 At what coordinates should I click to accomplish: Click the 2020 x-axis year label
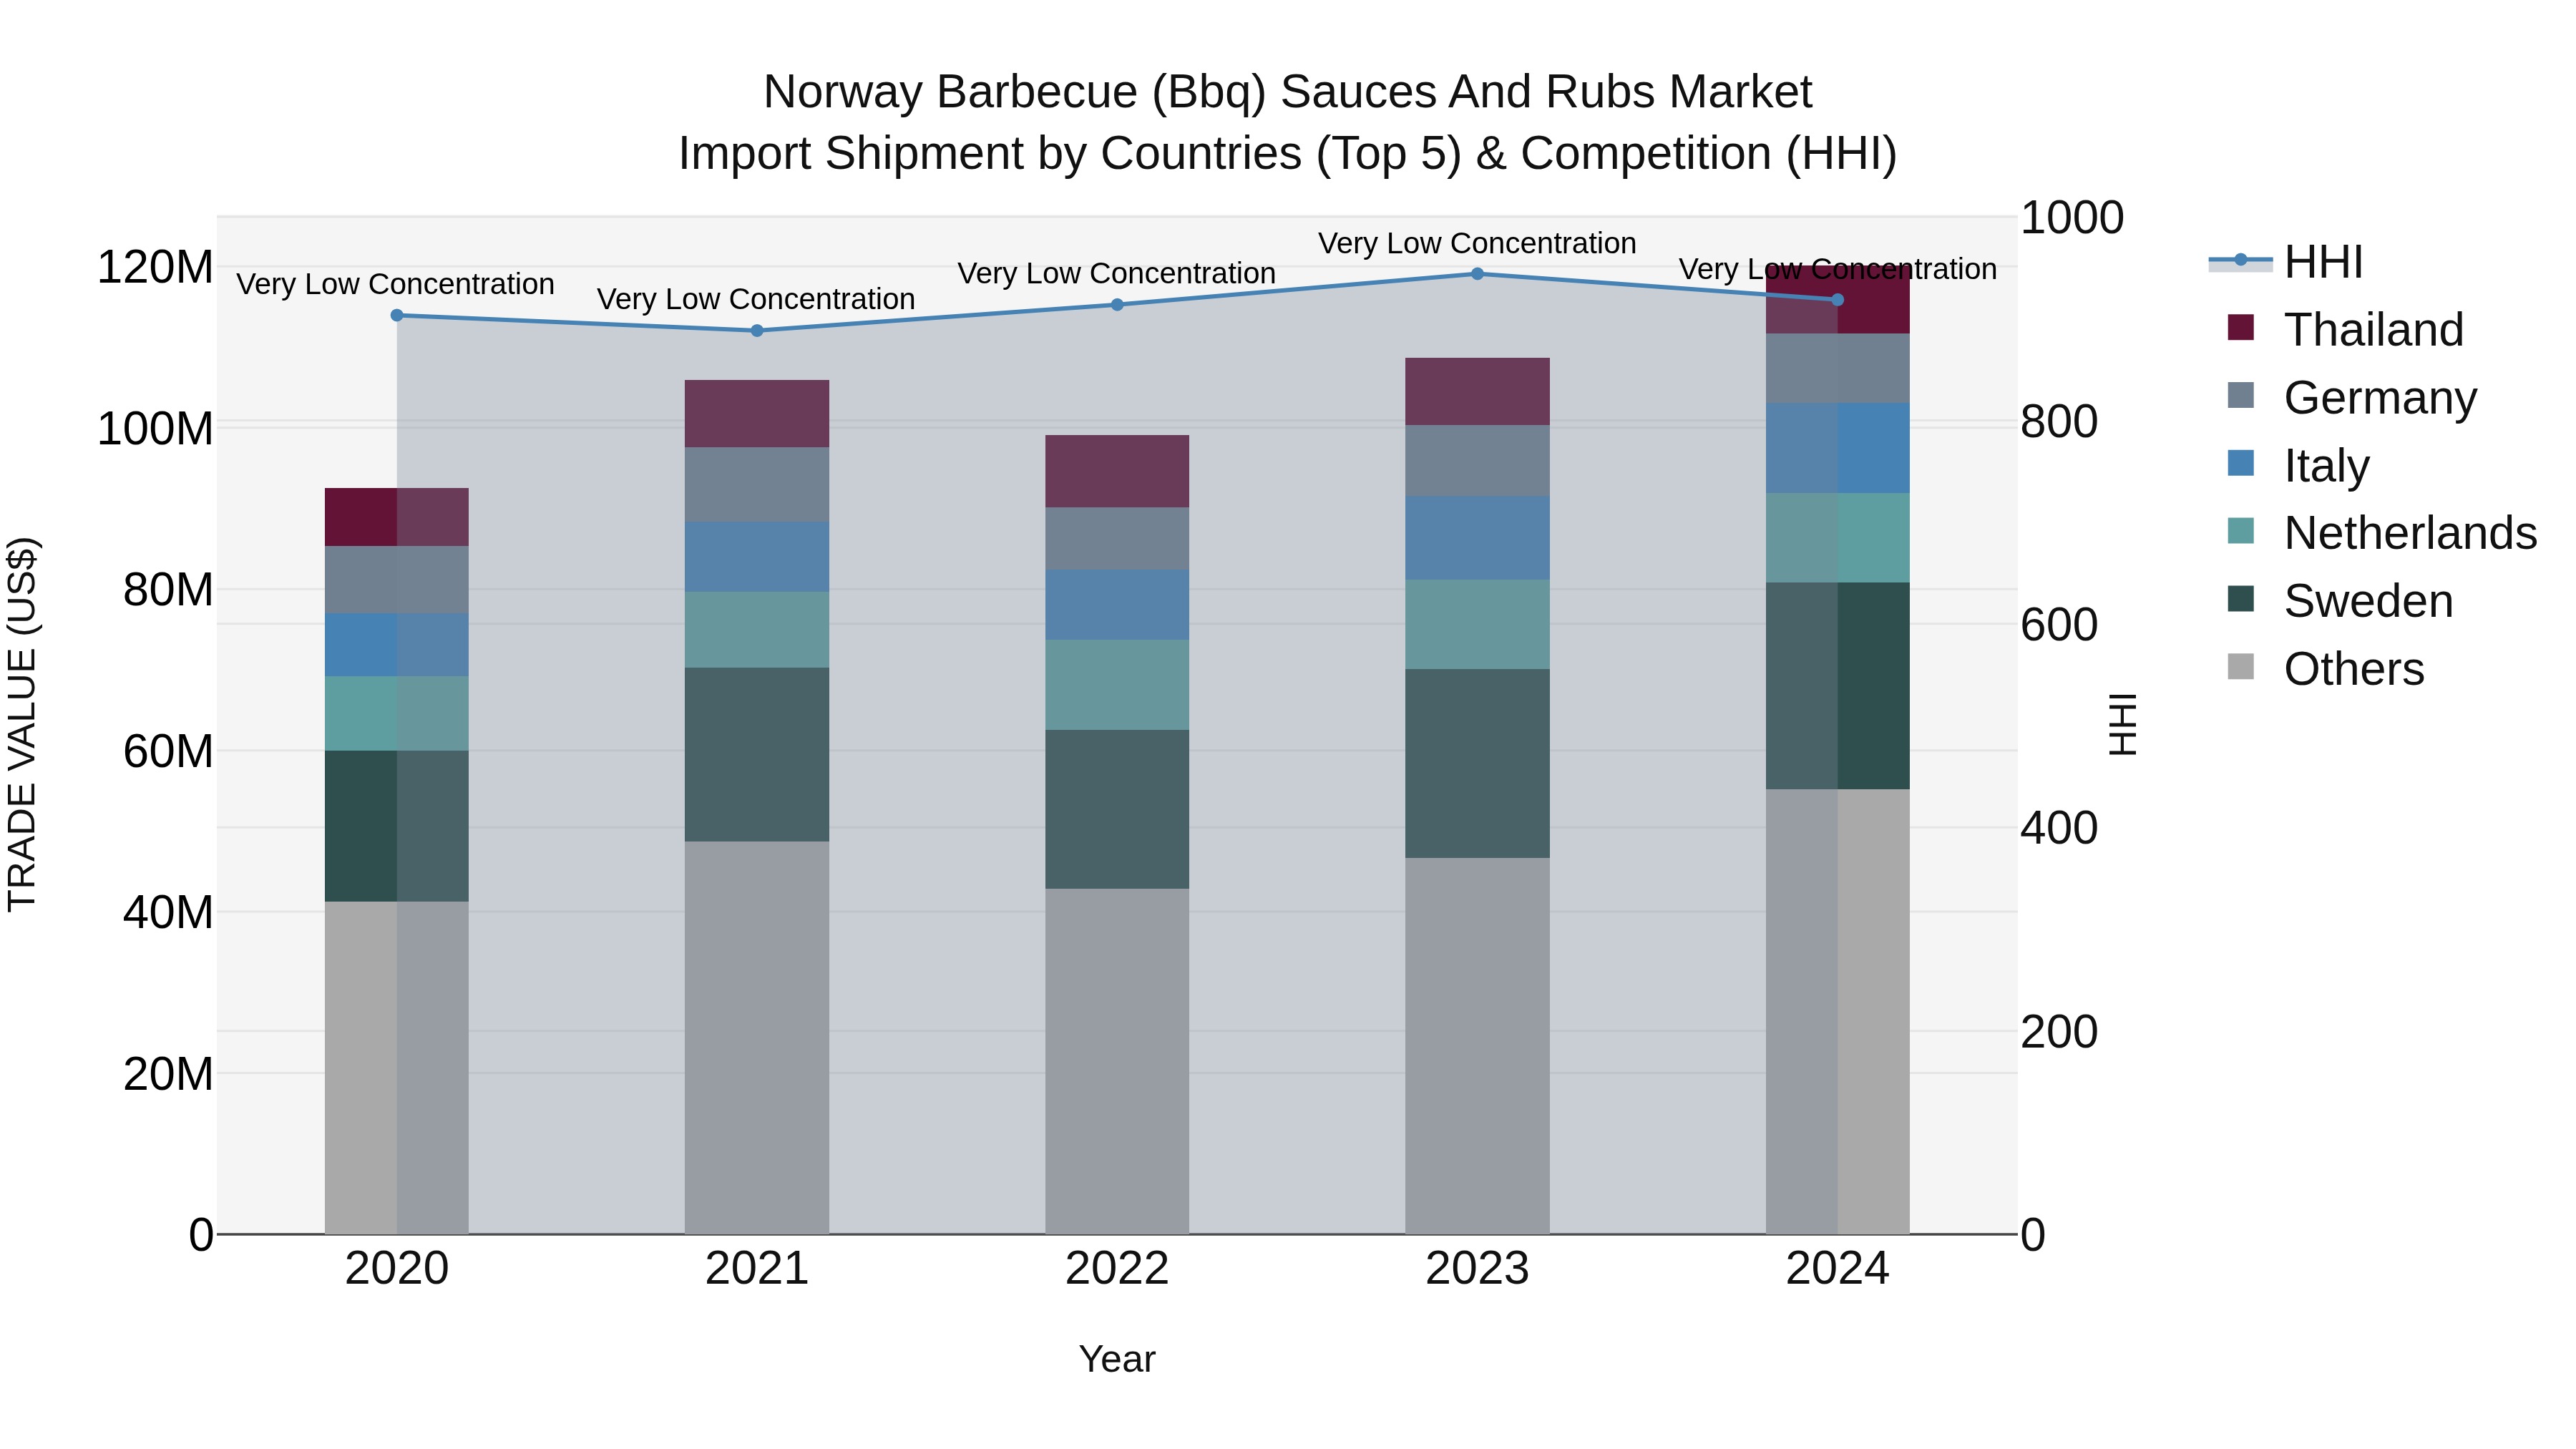397,1269
